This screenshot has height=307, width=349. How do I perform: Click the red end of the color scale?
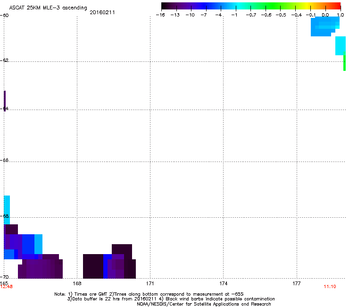pyautogui.click(x=336, y=6)
